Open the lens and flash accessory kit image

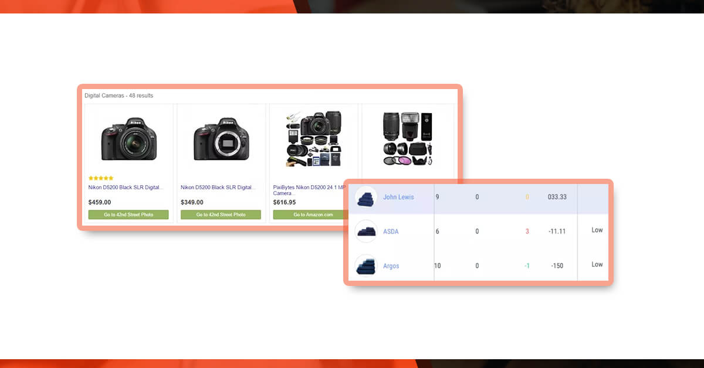408,139
